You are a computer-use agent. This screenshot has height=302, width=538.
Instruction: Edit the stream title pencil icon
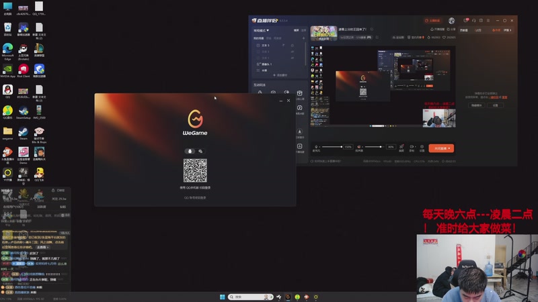372,30
